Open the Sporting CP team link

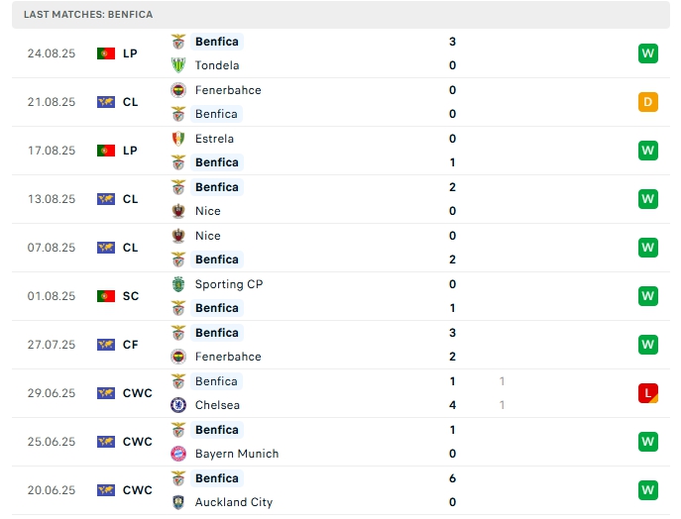point(229,284)
